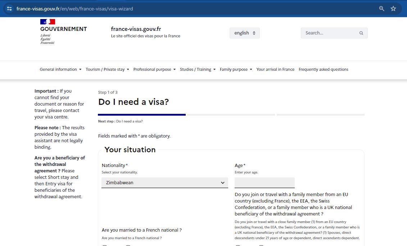Open the Nationality dropdown showing Zimbabwean
The width and height of the screenshot is (407, 246).
164,183
